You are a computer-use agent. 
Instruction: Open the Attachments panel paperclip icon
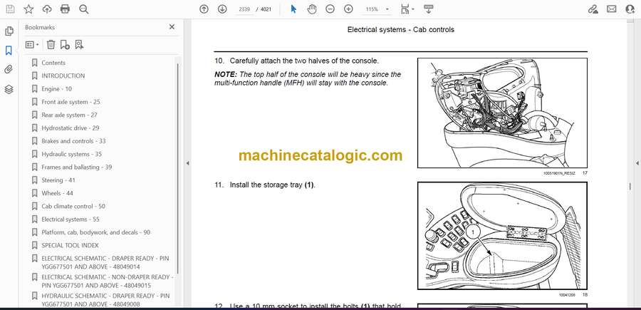click(9, 70)
